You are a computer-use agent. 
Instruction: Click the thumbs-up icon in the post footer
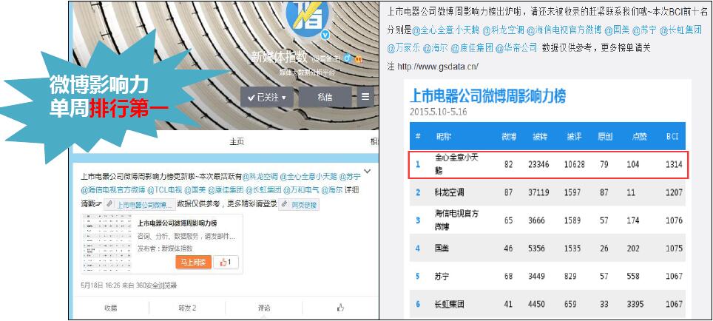click(x=340, y=308)
